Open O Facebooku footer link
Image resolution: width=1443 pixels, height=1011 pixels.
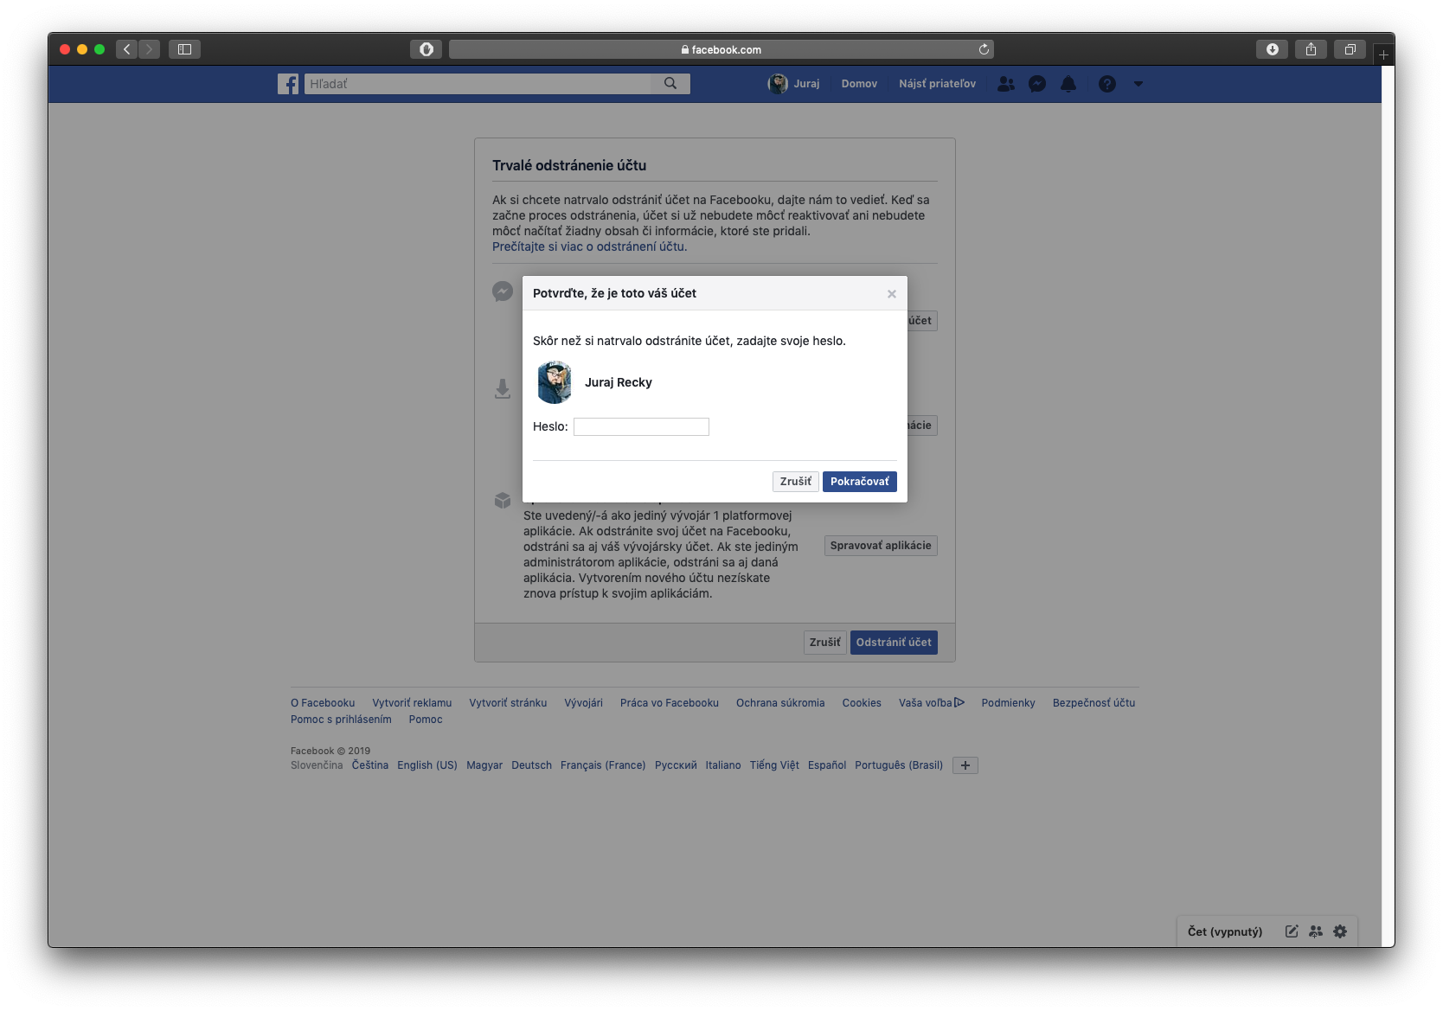pyautogui.click(x=323, y=703)
